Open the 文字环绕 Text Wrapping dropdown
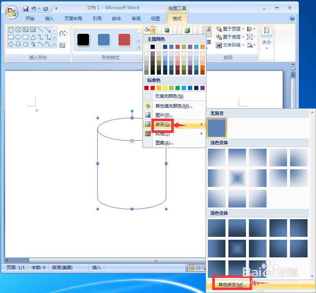 [243, 45]
